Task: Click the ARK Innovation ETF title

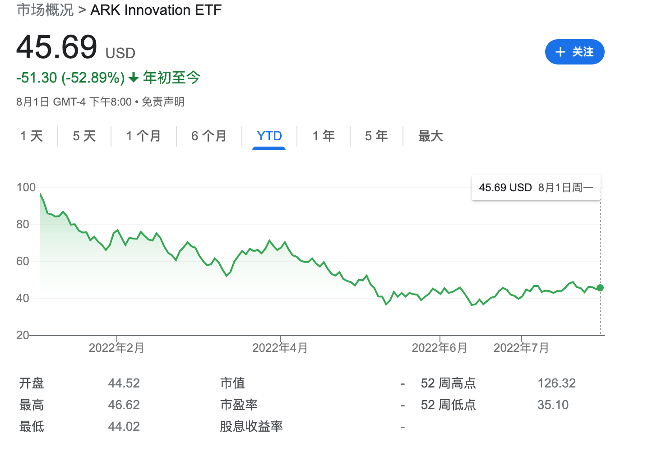Action: click(156, 10)
